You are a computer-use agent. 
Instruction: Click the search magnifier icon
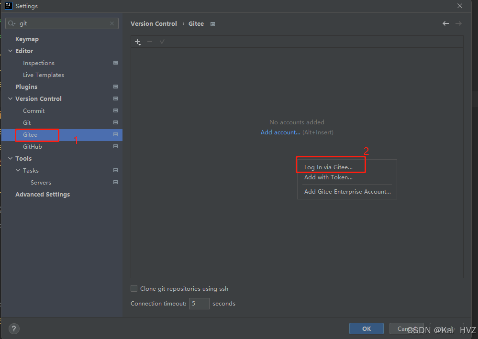(11, 23)
